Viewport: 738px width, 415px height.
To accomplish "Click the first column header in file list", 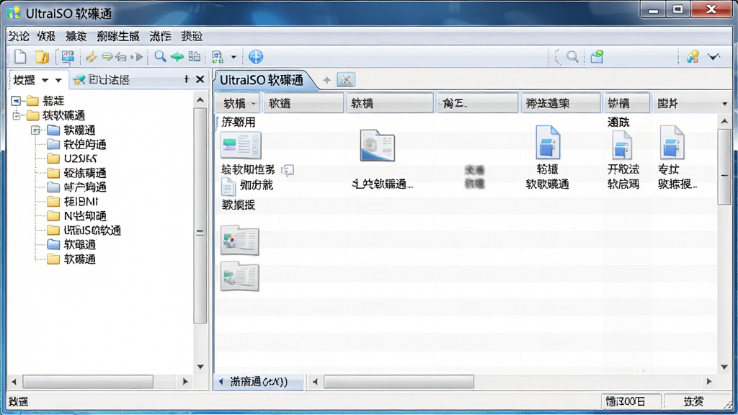I will point(238,104).
